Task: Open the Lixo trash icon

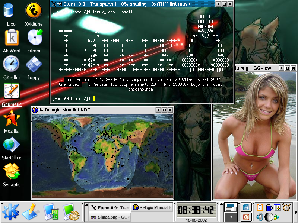Action: 9,11
